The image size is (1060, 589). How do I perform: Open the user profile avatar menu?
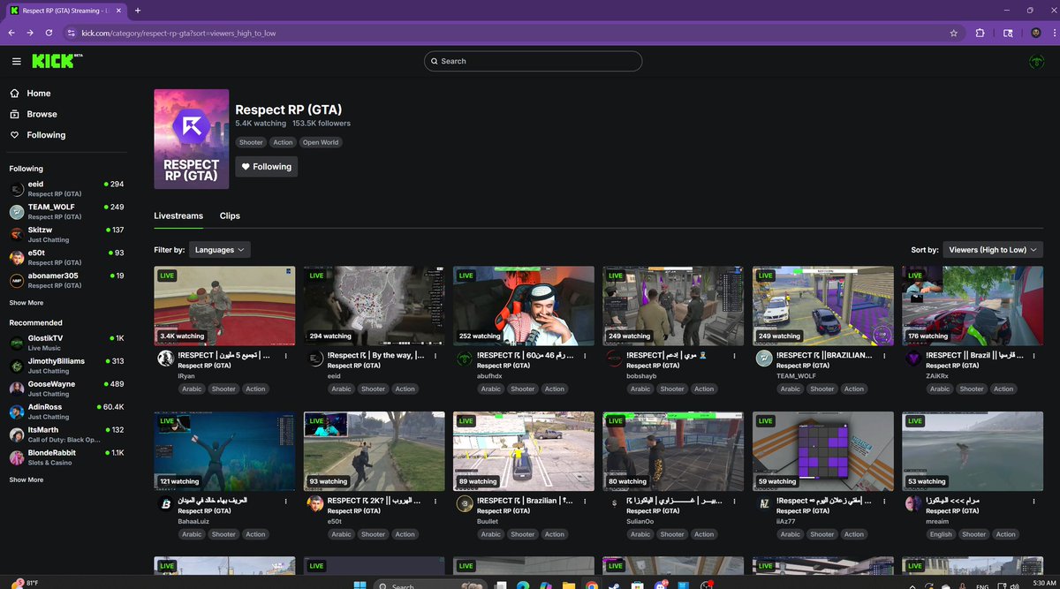[1036, 61]
